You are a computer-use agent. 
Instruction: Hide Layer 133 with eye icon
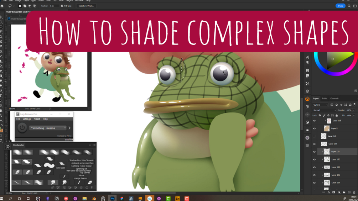click(315, 152)
